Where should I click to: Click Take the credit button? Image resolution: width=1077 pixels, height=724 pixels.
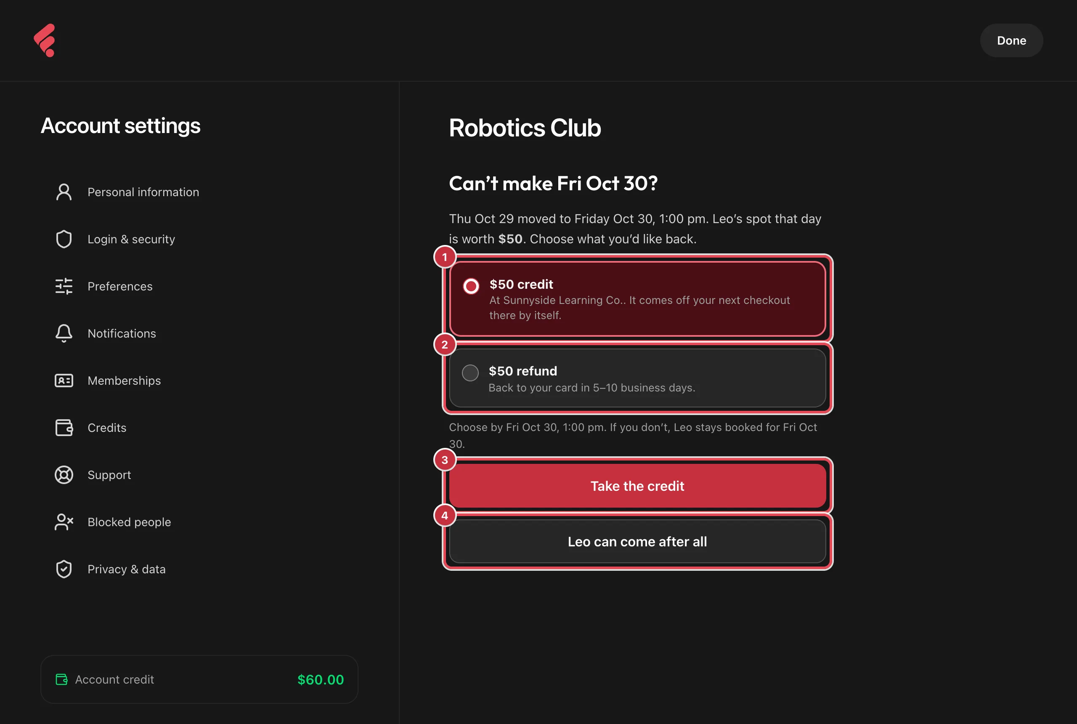pyautogui.click(x=637, y=486)
